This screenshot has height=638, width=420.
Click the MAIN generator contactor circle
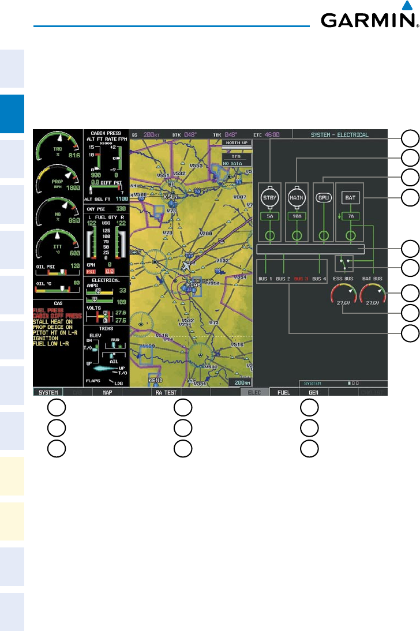[x=297, y=235]
